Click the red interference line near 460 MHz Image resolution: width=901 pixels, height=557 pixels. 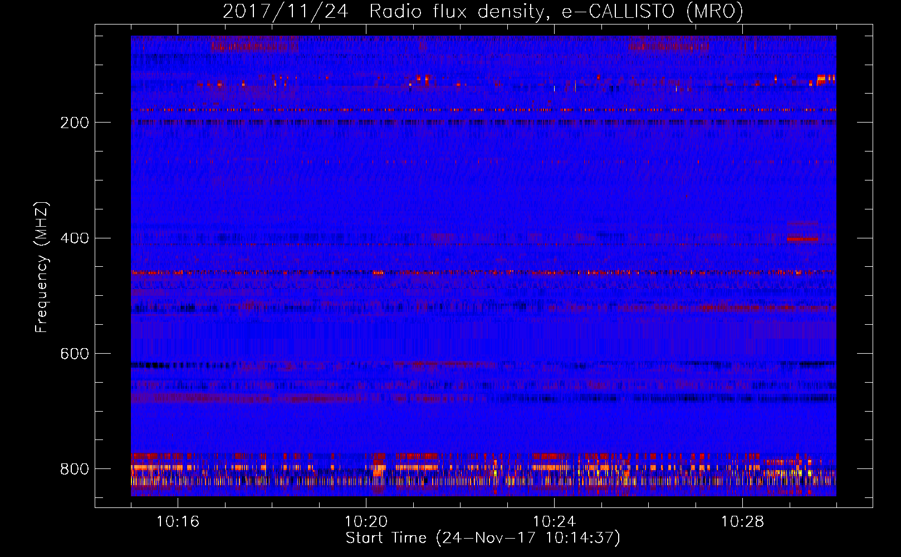(483, 272)
